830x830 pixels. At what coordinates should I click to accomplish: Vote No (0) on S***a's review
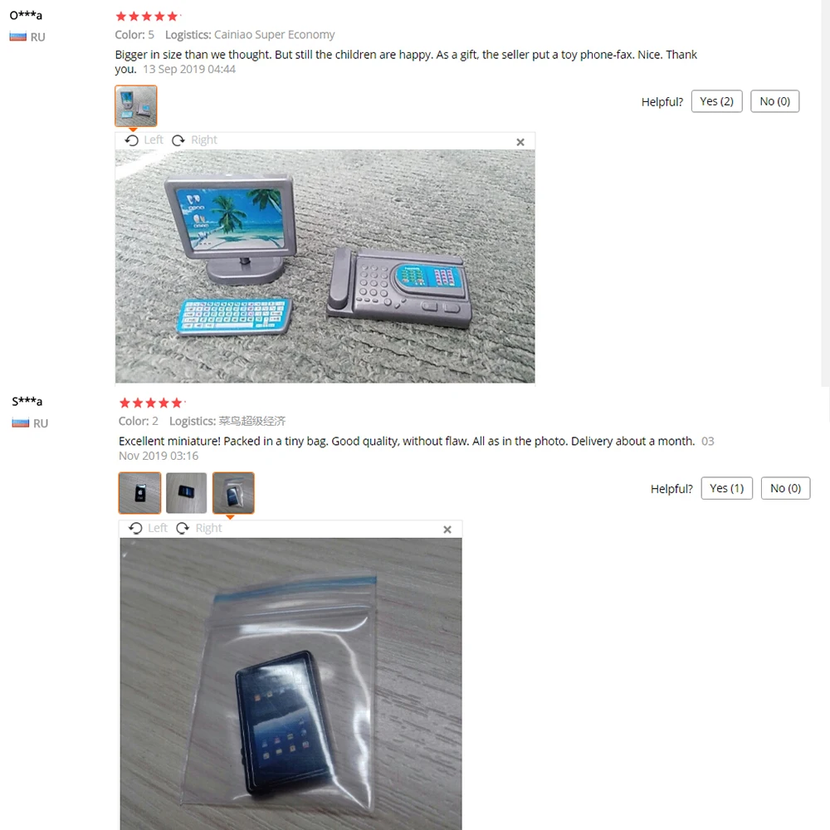tap(785, 488)
